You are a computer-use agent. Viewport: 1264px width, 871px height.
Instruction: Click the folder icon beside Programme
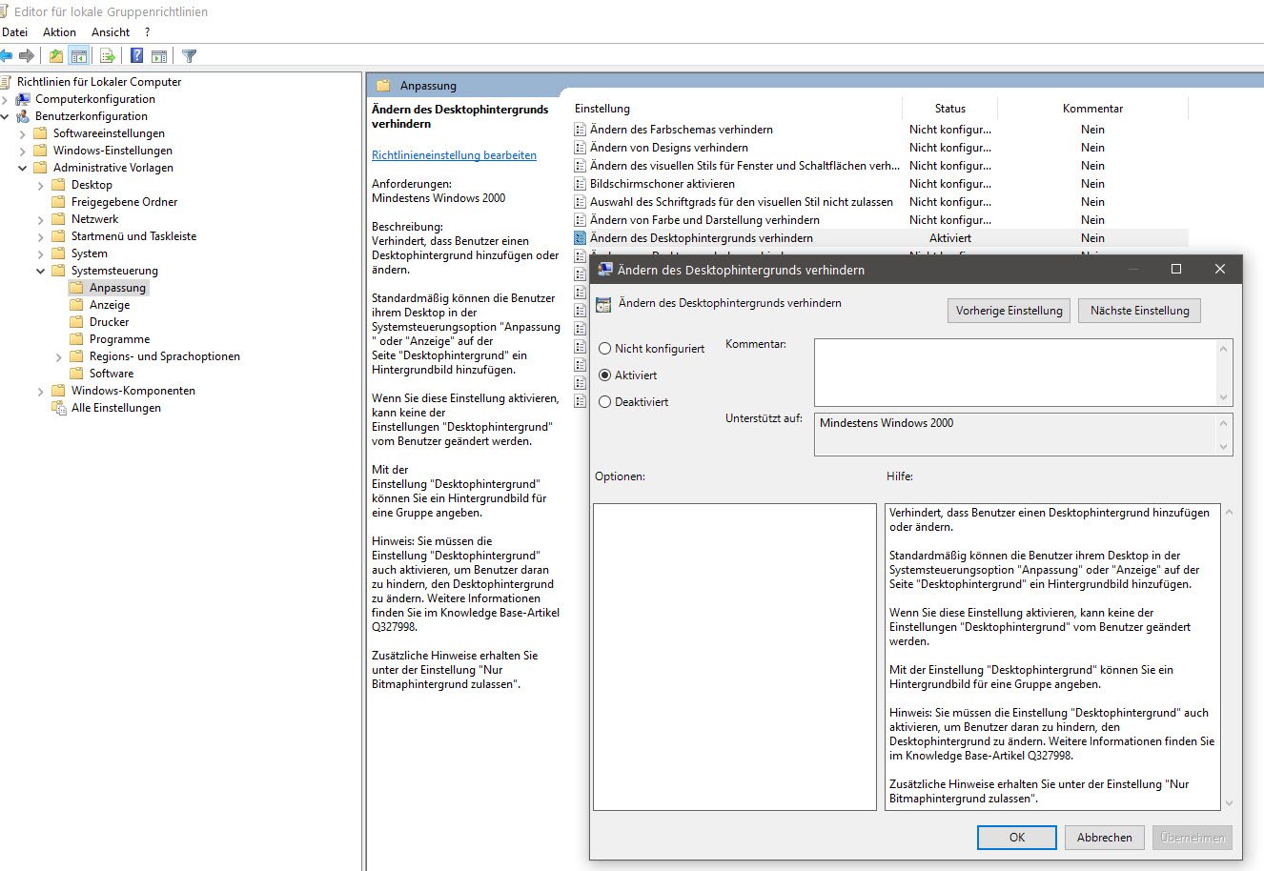pyautogui.click(x=77, y=339)
